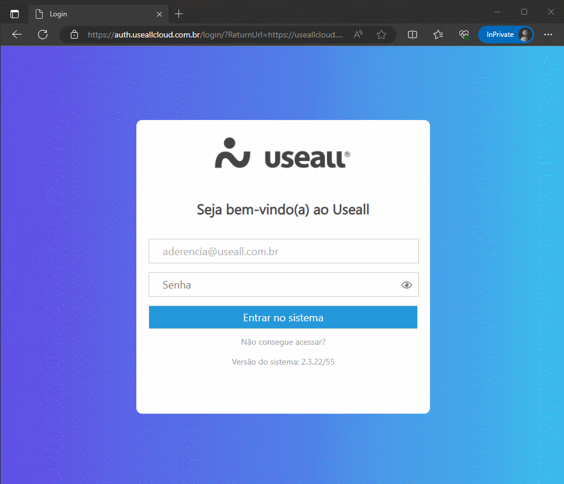The height and width of the screenshot is (484, 564).
Task: Activate the Read aloud icon
Action: 359,35
